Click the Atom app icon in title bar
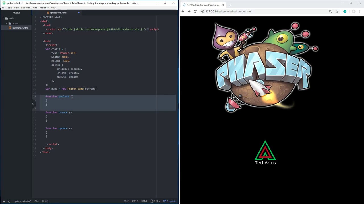 4,3
